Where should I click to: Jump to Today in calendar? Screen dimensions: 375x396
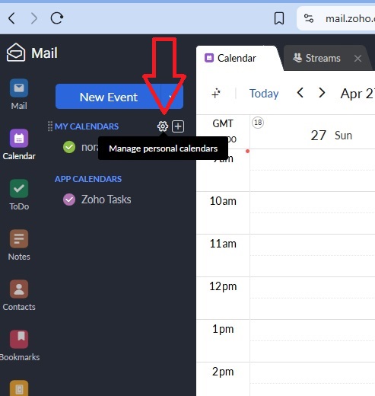point(264,93)
